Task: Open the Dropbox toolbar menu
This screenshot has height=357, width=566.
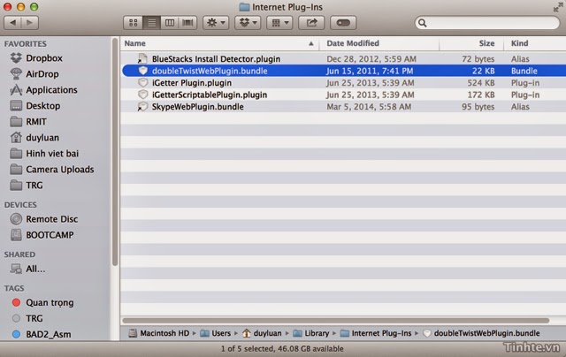Action: tap(248, 23)
